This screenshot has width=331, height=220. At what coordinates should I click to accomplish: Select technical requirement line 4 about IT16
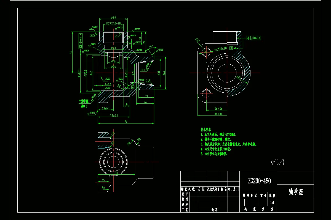pos(216,149)
